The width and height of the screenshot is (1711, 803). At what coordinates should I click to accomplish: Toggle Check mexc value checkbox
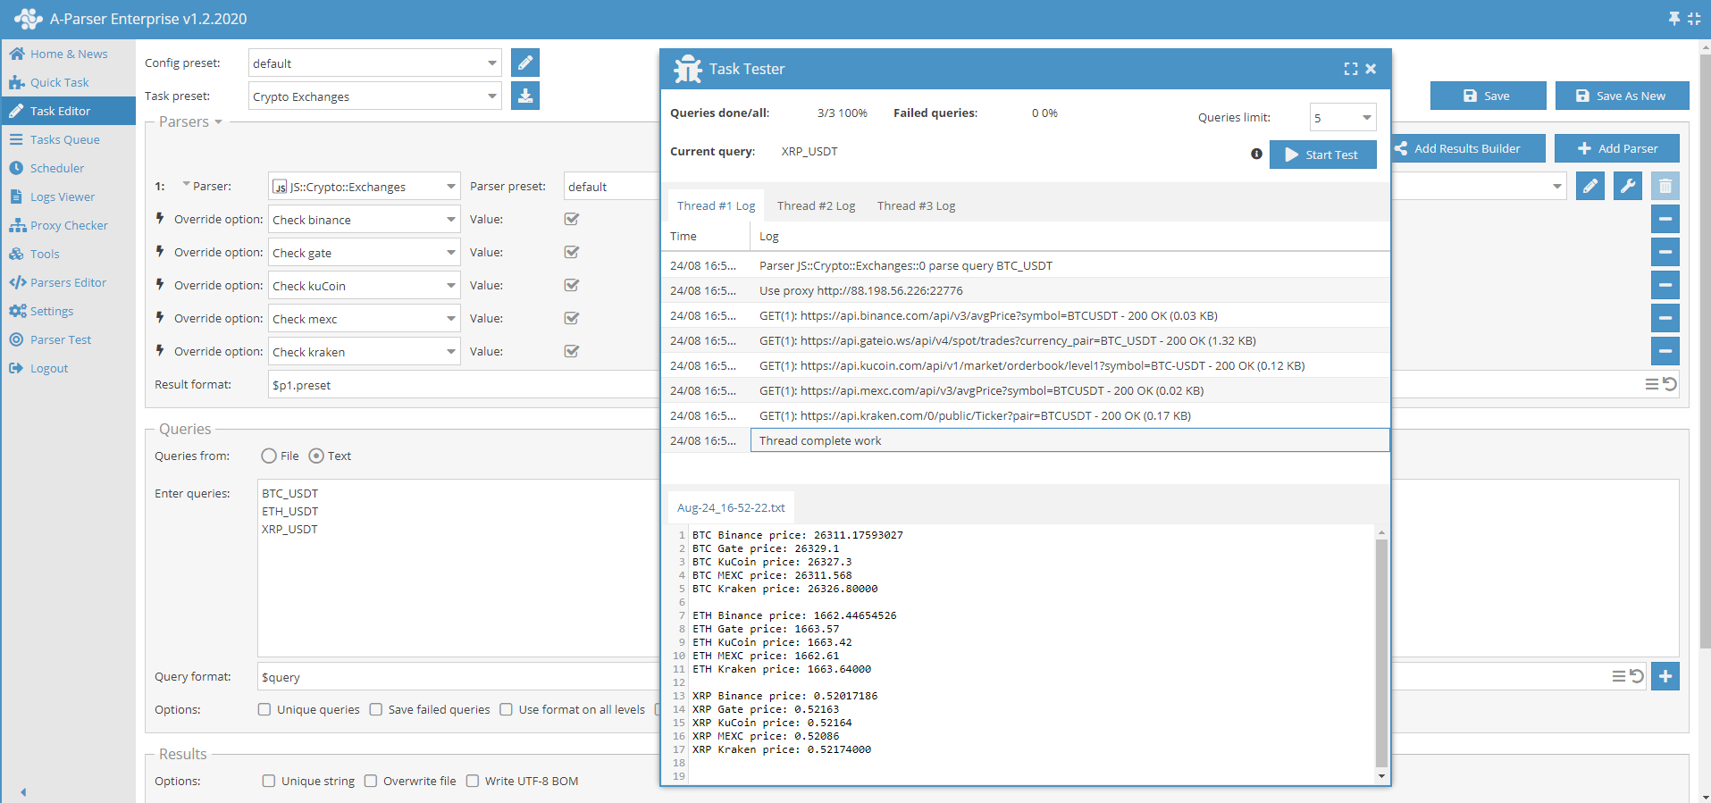pyautogui.click(x=572, y=318)
